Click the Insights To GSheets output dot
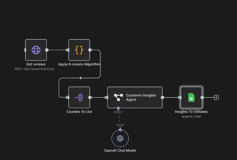Screen dimensions: 237x160 click(202, 98)
